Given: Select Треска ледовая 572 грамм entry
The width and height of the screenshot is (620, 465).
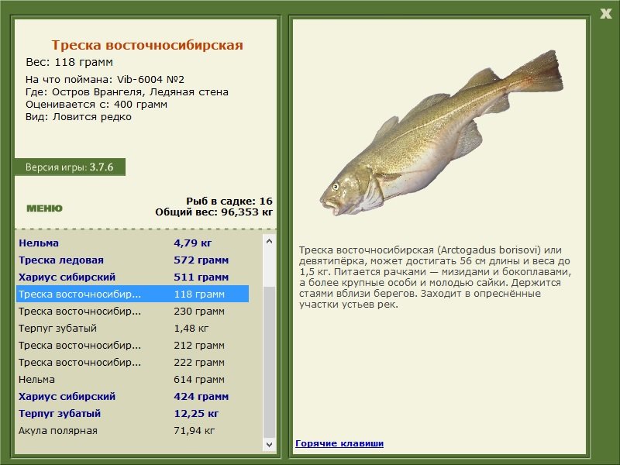Looking at the screenshot, I should pos(132,260).
